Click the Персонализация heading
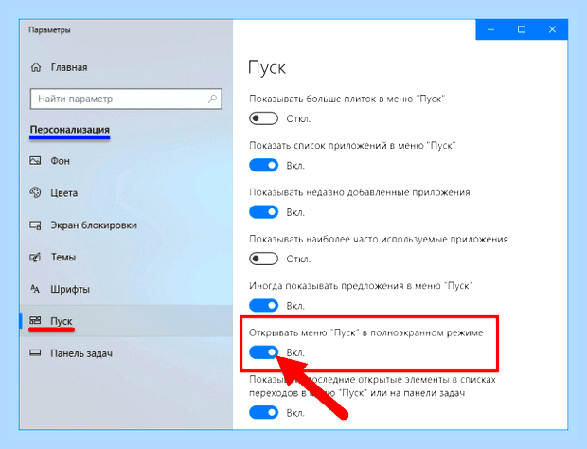Image resolution: width=587 pixels, height=449 pixels. 70,130
